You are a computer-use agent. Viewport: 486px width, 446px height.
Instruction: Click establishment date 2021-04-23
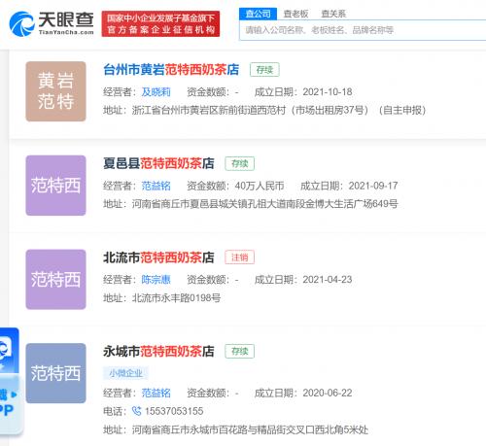(328, 280)
